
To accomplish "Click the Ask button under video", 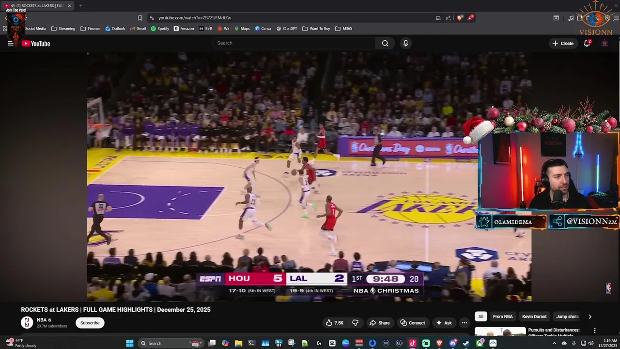I will [x=444, y=323].
